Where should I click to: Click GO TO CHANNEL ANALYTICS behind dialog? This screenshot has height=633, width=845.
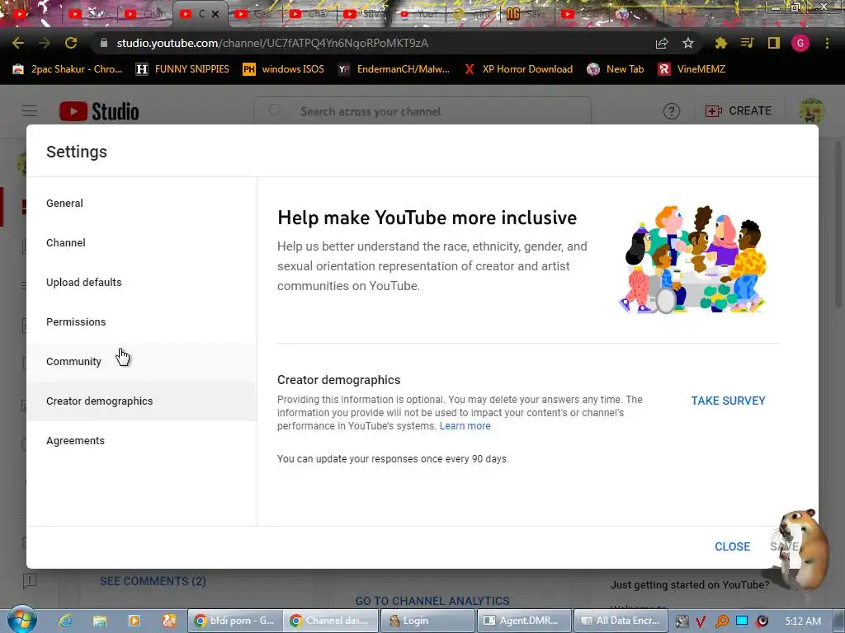(x=432, y=601)
